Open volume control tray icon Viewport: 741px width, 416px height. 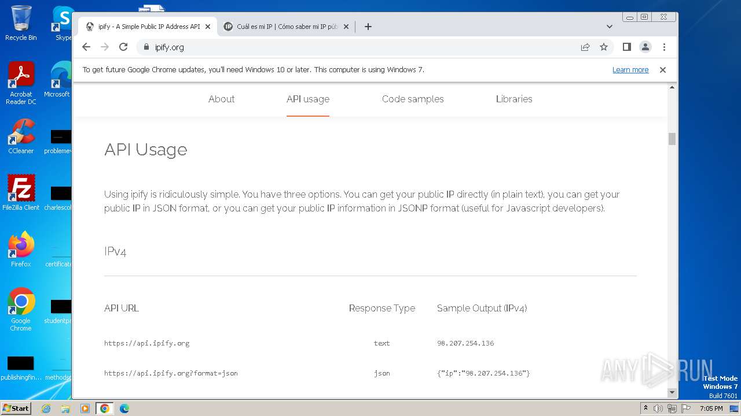tap(658, 408)
